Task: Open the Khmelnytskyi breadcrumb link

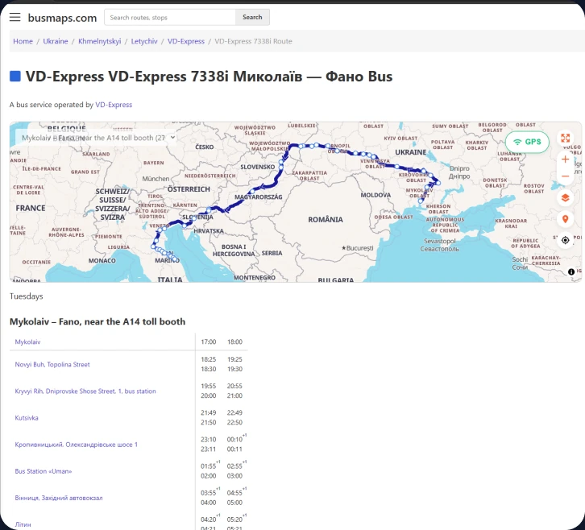Action: 100,41
